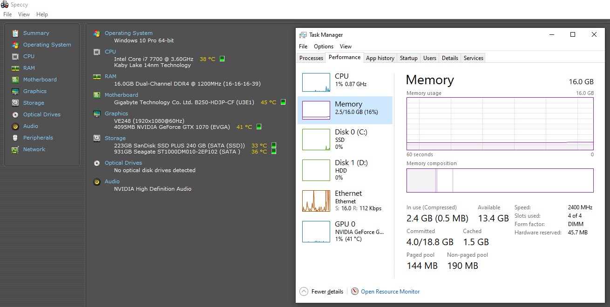
Task: Click the speaker icon beside Audio summary heading
Action: [97, 181]
